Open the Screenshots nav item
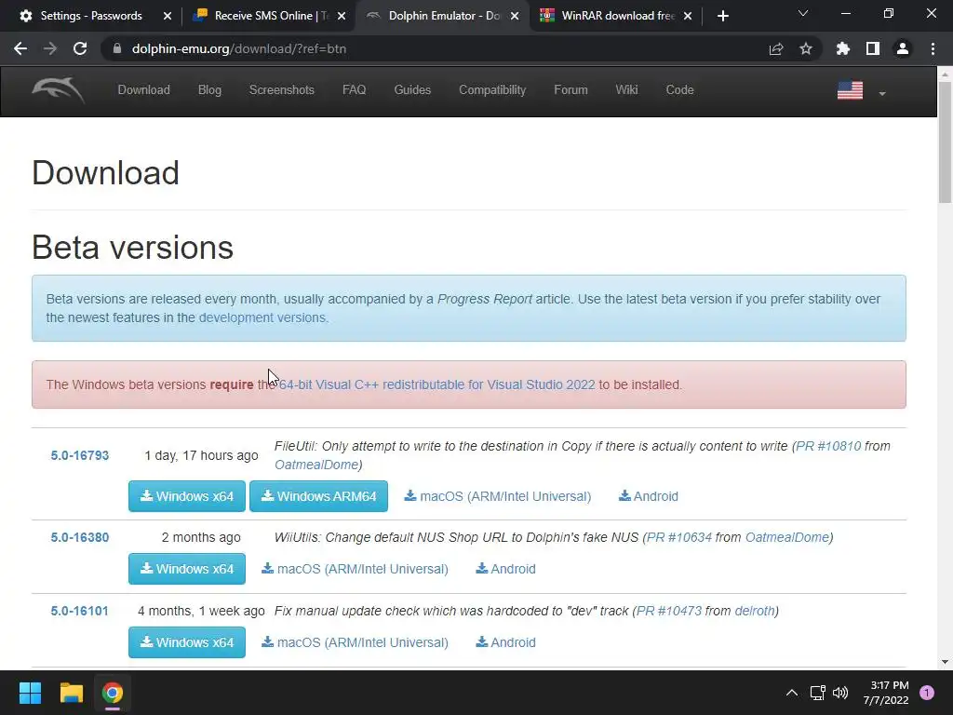The width and height of the screenshot is (953, 715). click(x=282, y=90)
